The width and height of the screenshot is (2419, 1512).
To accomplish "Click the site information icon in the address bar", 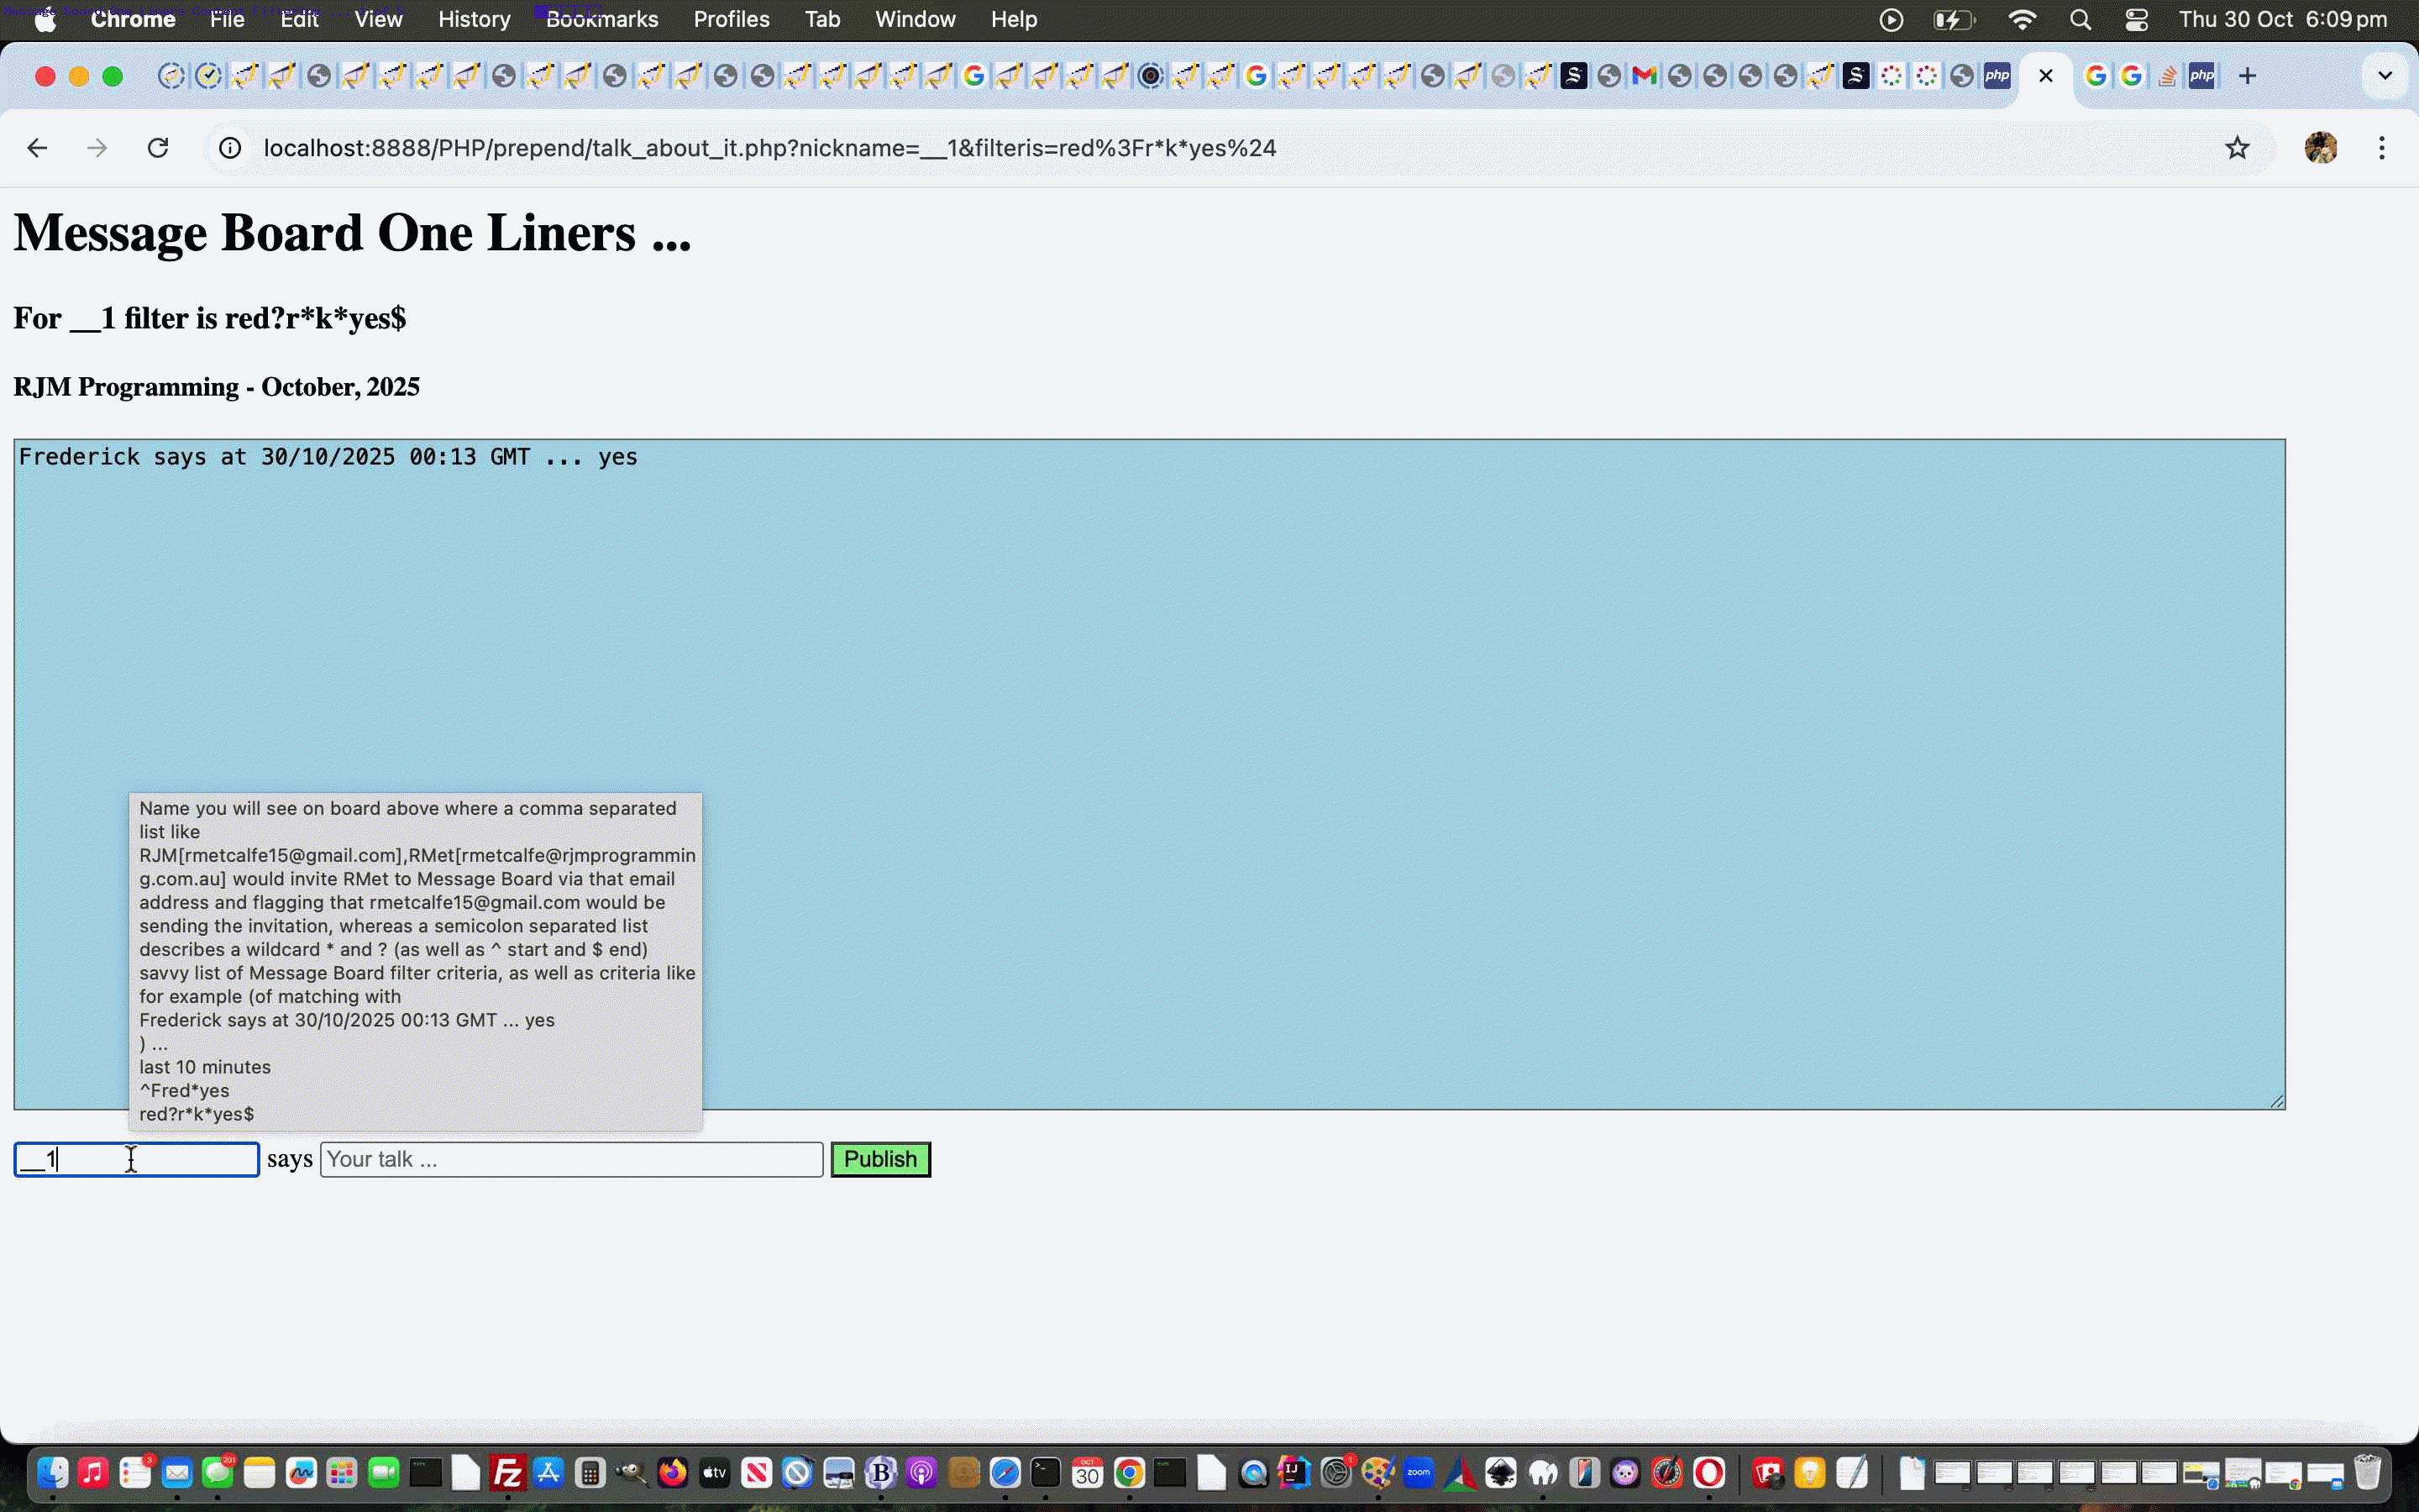I will tap(230, 147).
